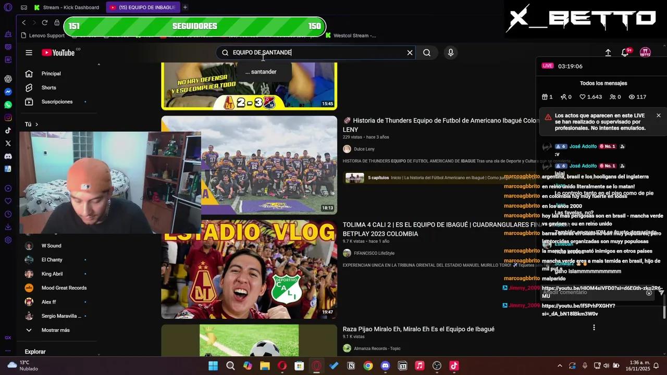Open Windows taskbar search

click(x=230, y=366)
